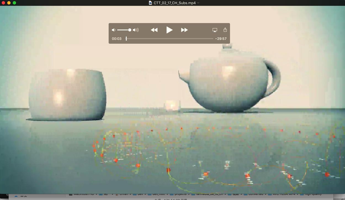This screenshot has width=345, height=200.
Task: Rewind the video playback
Action: 154,30
